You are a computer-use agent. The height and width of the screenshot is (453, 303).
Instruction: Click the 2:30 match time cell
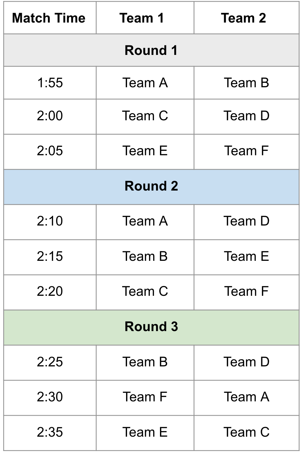coord(50,397)
